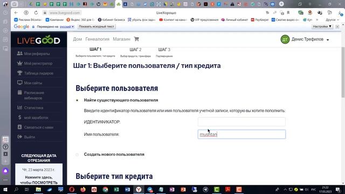This screenshot has width=345, height=194.
Task: Click the page vertical scrollbar
Action: [343, 72]
